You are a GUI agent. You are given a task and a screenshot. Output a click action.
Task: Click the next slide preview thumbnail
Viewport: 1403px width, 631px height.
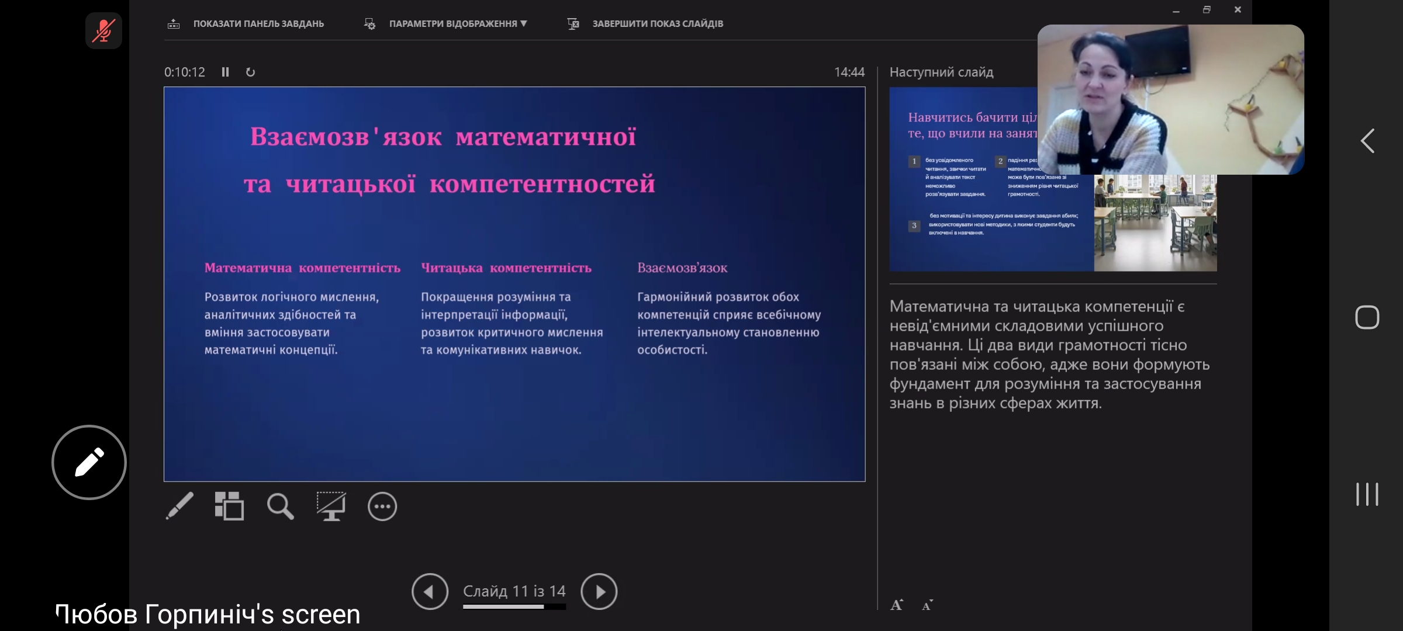tap(1053, 179)
